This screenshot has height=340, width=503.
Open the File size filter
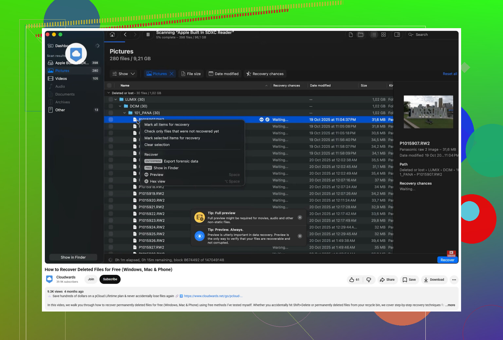pyautogui.click(x=191, y=74)
